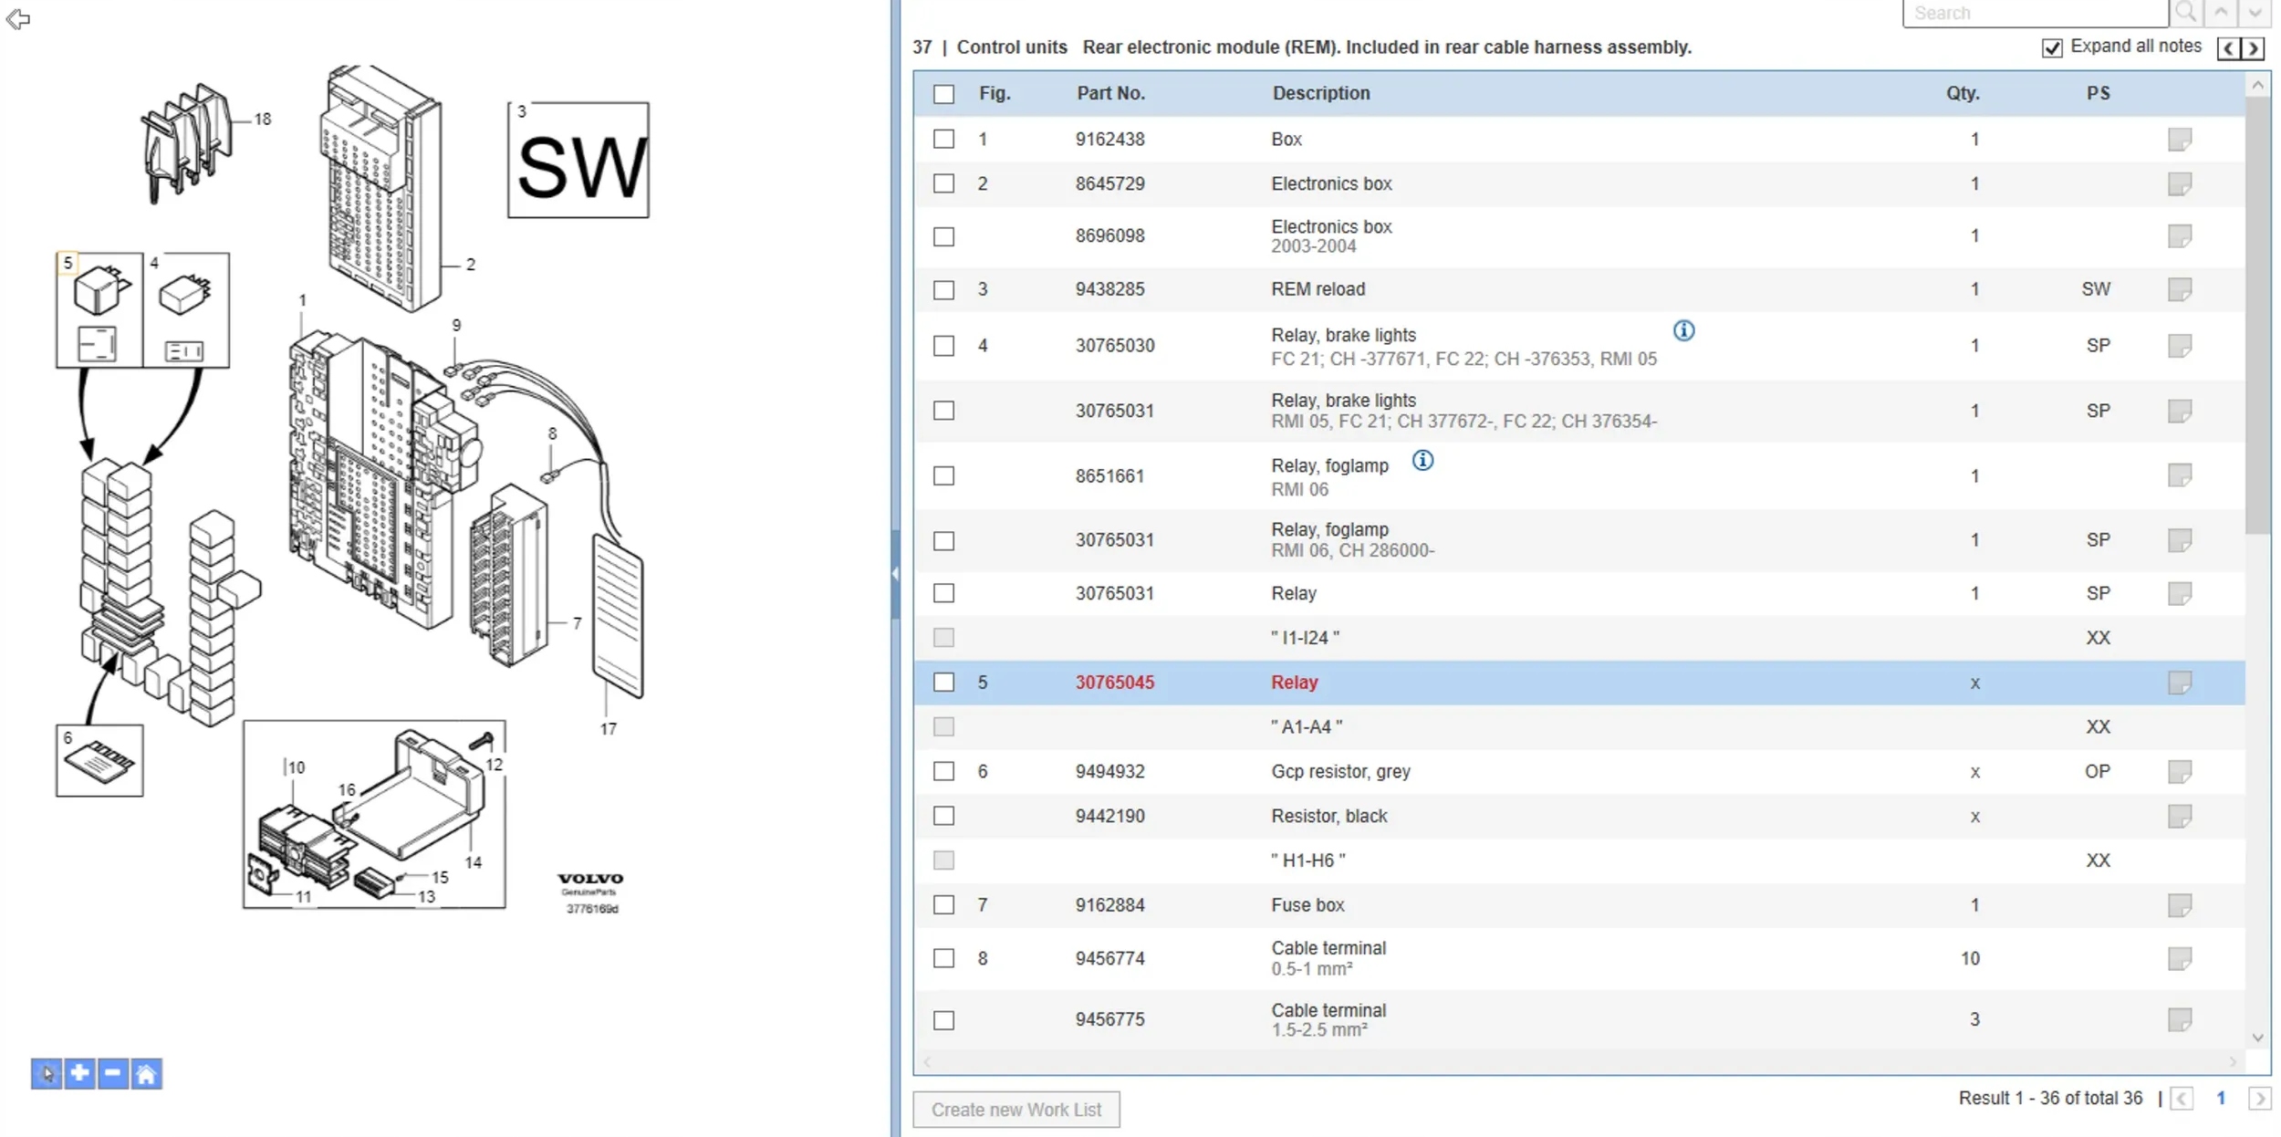
Task: Sort by Part No. column header
Action: pyautogui.click(x=1110, y=93)
